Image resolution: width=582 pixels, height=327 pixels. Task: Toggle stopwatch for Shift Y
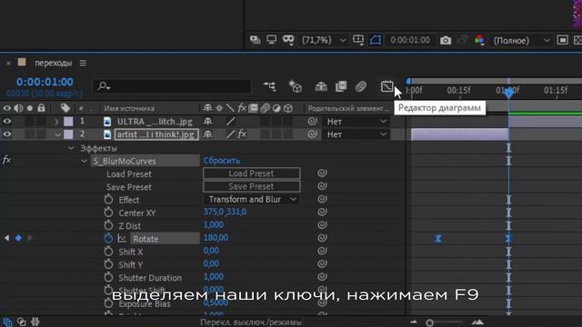coord(108,264)
